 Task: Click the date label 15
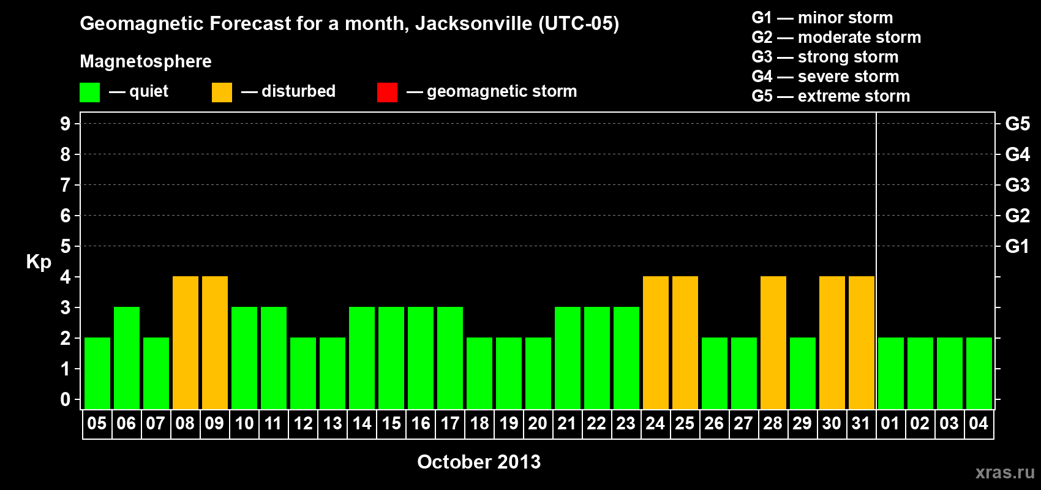391,424
